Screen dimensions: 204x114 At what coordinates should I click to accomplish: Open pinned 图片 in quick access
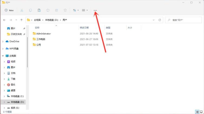(x=13, y=28)
